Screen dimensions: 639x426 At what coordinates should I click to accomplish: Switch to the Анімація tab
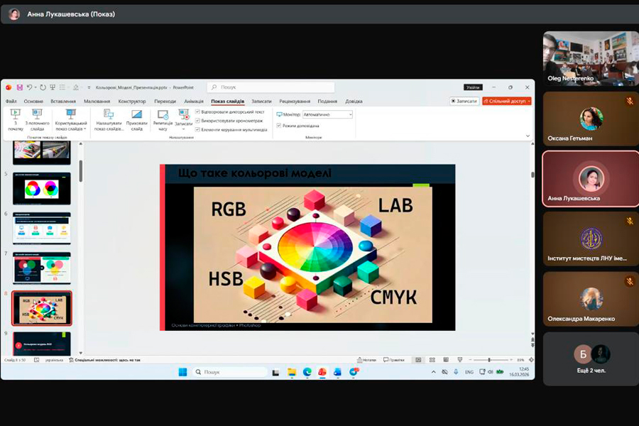[x=193, y=102]
